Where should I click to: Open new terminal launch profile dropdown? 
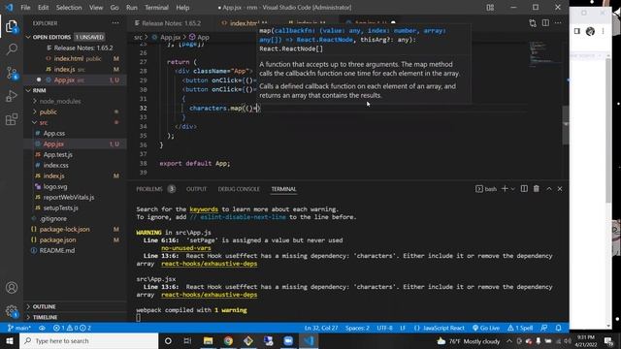(513, 189)
